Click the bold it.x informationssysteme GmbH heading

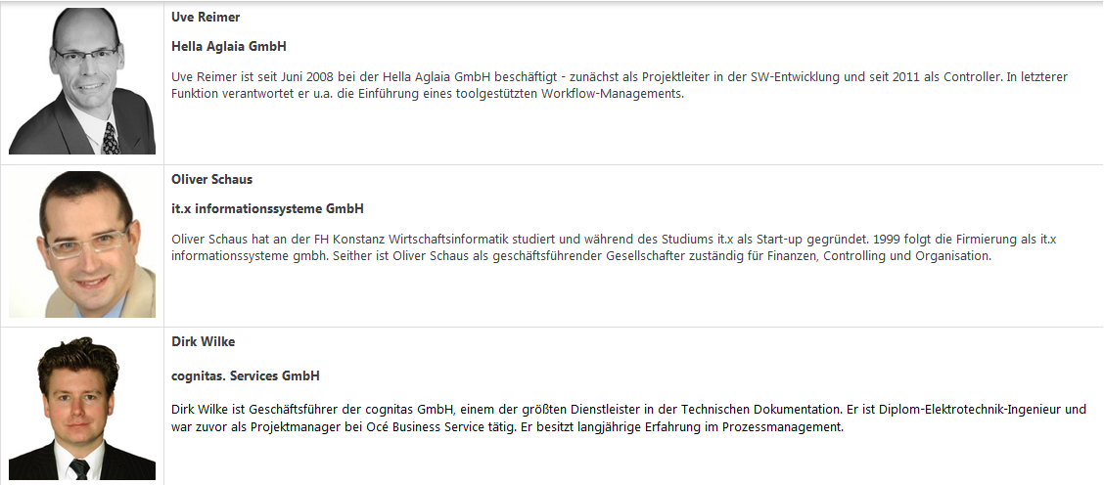(x=267, y=208)
